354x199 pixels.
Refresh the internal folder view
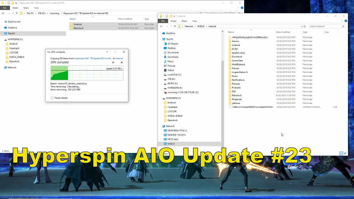point(305,26)
